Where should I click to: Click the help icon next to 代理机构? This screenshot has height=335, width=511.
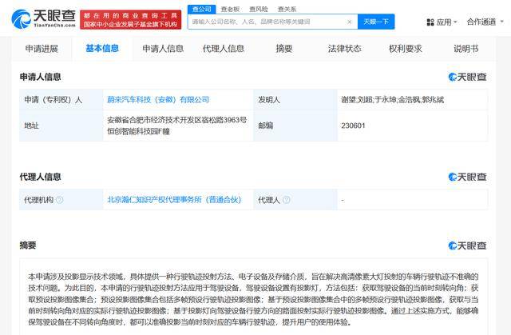coord(60,200)
